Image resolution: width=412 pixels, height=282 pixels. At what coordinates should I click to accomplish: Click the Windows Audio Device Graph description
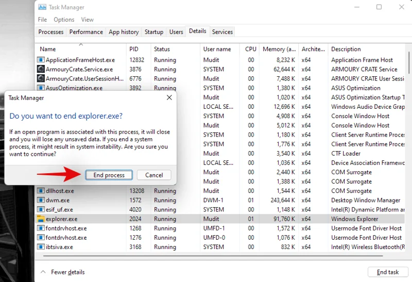(368, 107)
